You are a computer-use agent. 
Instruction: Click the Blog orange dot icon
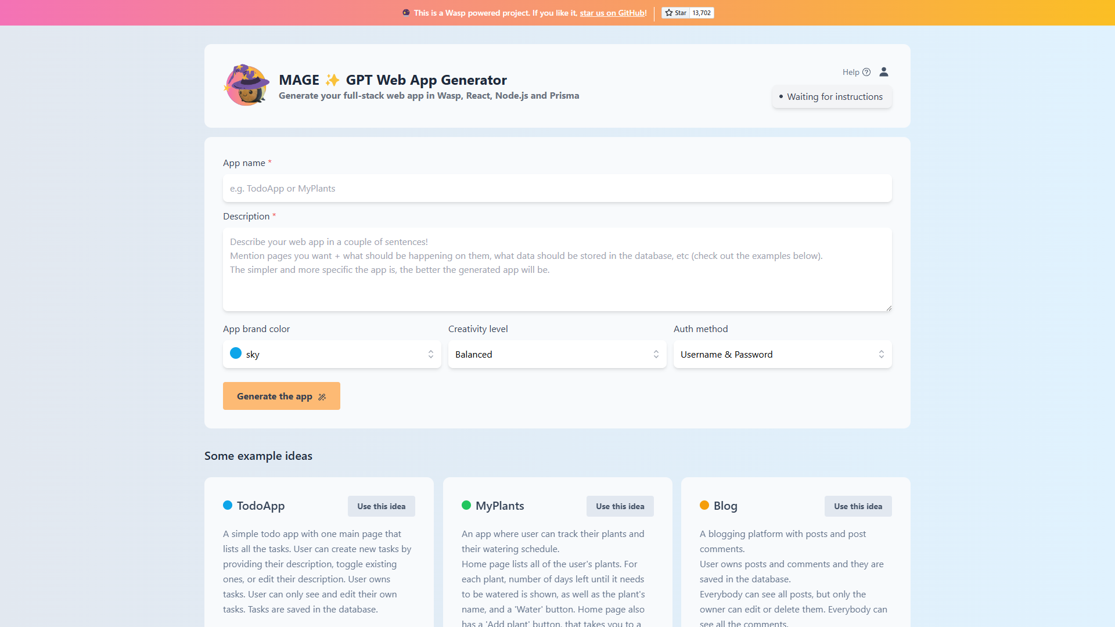(x=704, y=505)
